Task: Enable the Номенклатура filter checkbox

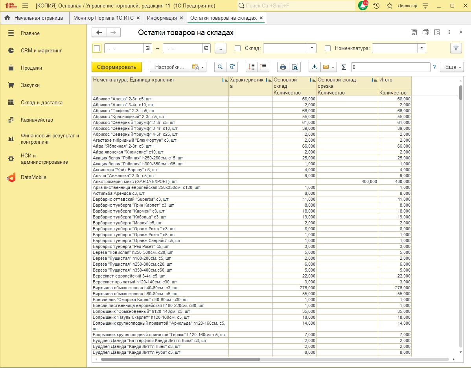Action: (328, 48)
